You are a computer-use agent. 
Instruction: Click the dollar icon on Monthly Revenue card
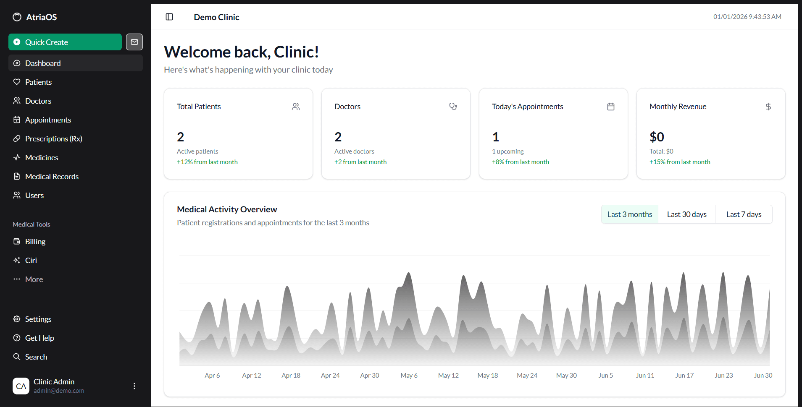click(768, 107)
